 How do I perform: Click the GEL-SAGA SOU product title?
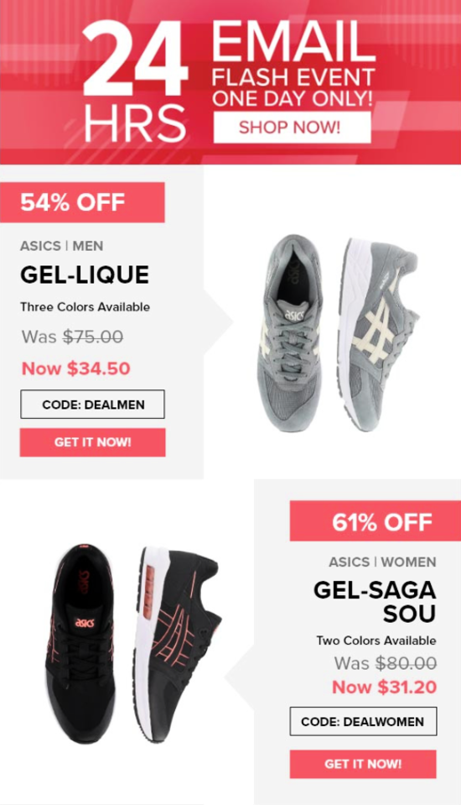click(375, 602)
